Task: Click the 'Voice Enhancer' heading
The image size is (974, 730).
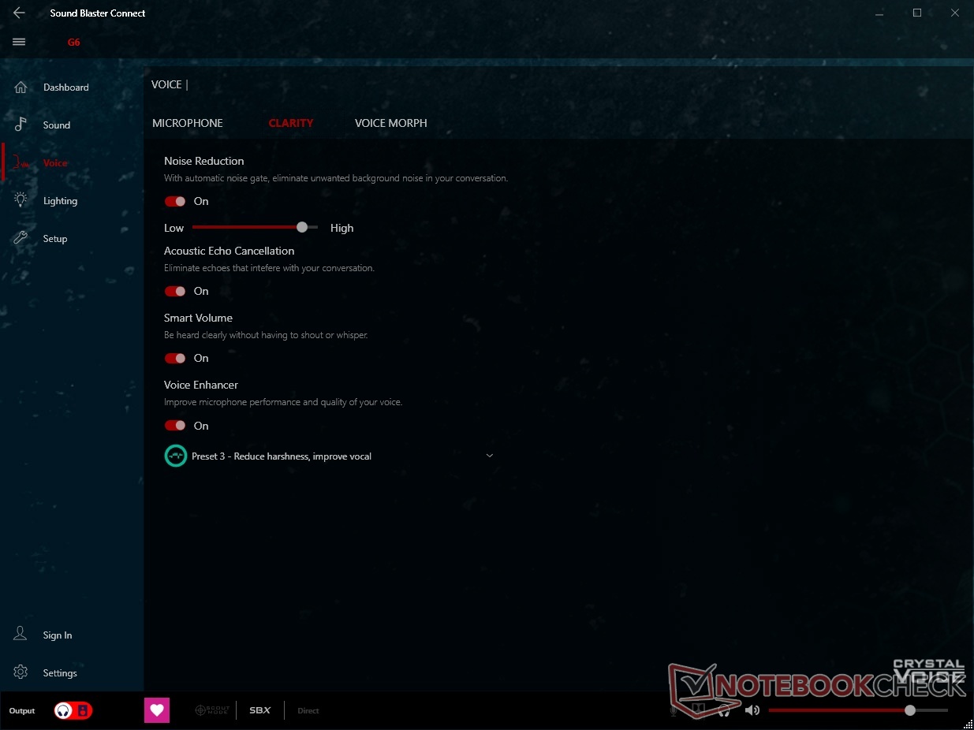Action: (201, 385)
